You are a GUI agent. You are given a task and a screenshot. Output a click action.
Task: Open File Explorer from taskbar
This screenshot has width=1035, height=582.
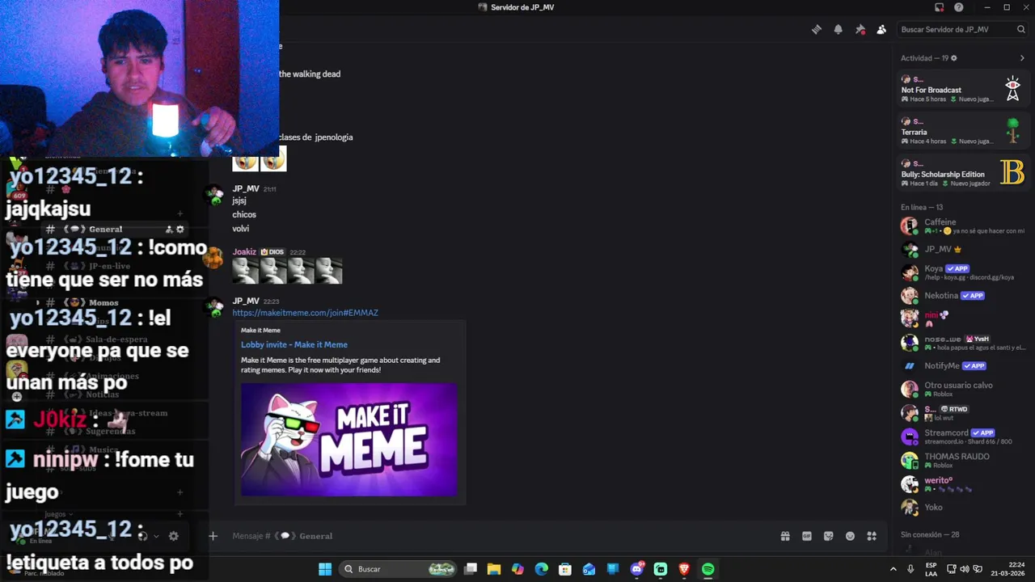(494, 569)
